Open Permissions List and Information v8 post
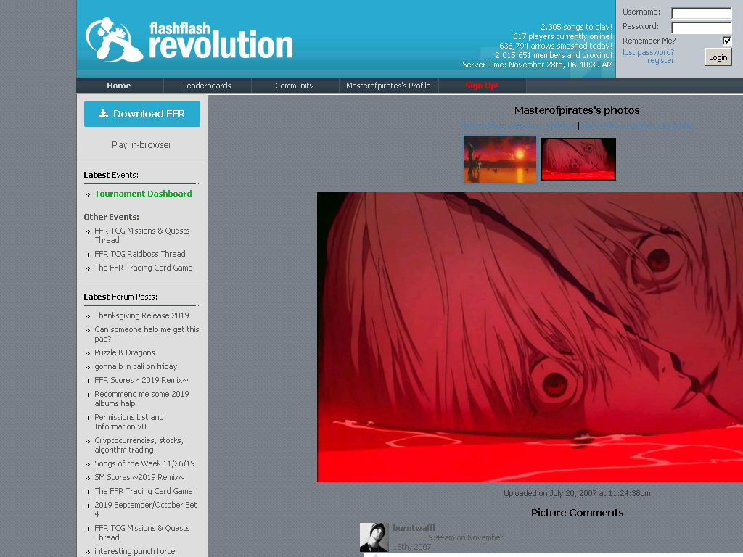 click(129, 421)
